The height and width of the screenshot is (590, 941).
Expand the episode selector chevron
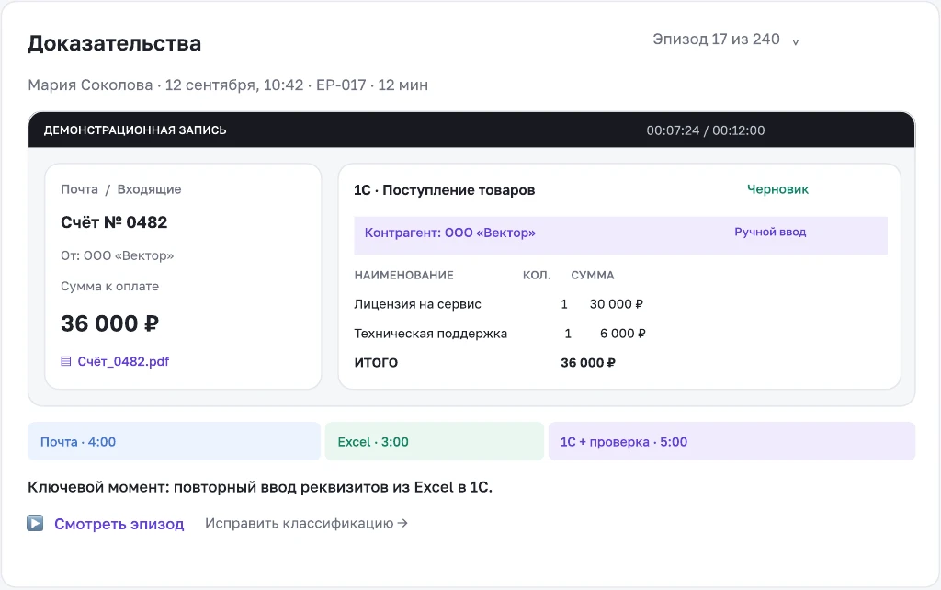point(795,42)
